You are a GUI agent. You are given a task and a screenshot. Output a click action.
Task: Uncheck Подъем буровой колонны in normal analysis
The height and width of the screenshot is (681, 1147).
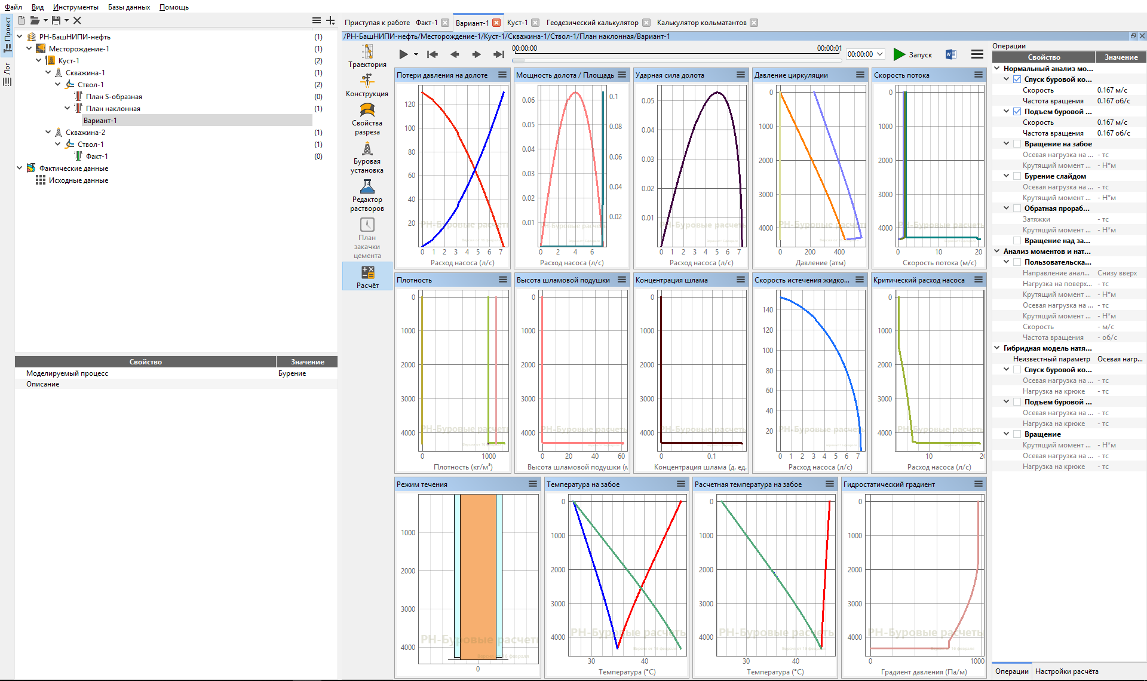pos(1017,112)
